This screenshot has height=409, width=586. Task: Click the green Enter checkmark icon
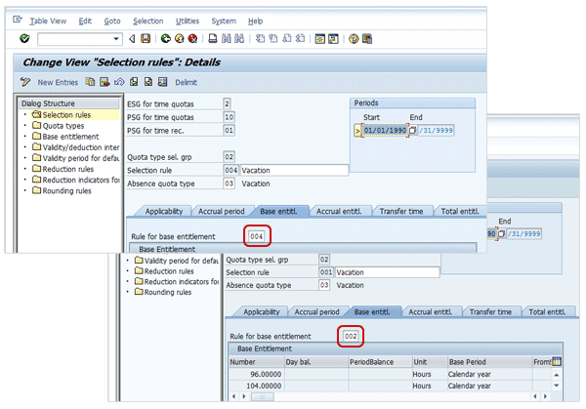[24, 38]
